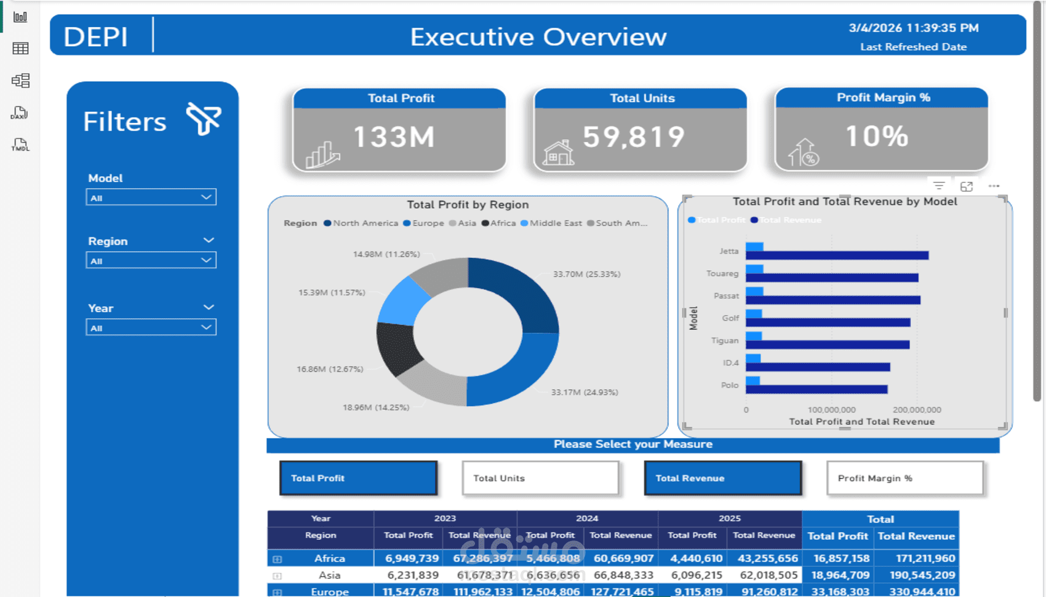
Task: Open the Year slicer dropdown
Action: coord(151,327)
